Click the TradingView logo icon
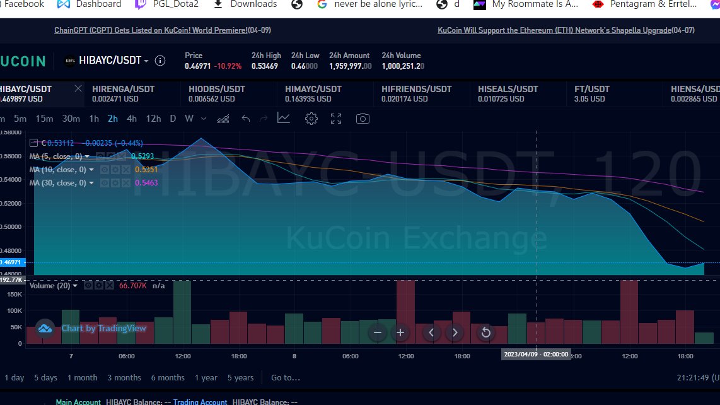 [45, 328]
